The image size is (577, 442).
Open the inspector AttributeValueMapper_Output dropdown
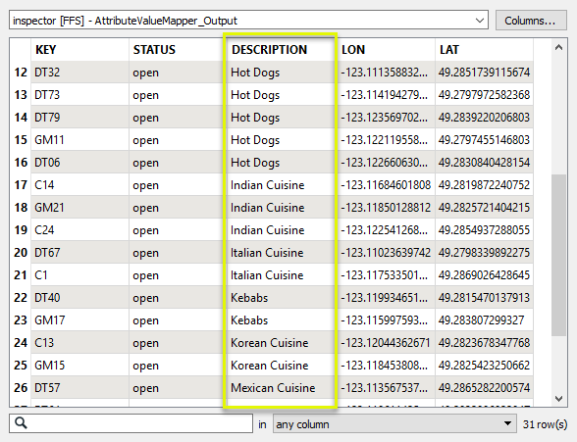tap(248, 21)
